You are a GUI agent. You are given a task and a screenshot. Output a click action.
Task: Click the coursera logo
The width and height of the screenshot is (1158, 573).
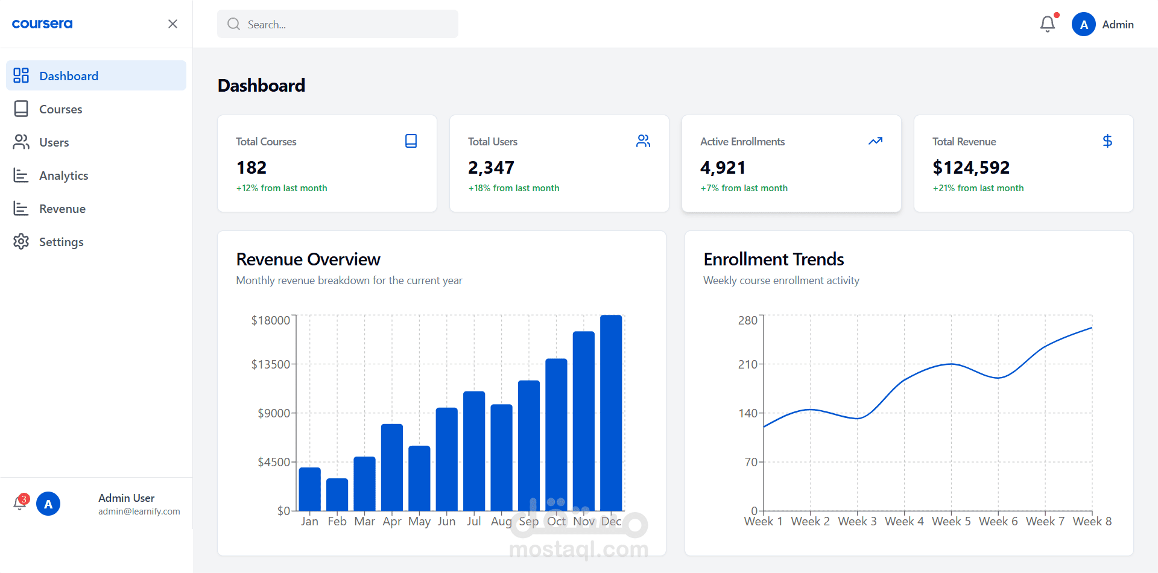42,24
